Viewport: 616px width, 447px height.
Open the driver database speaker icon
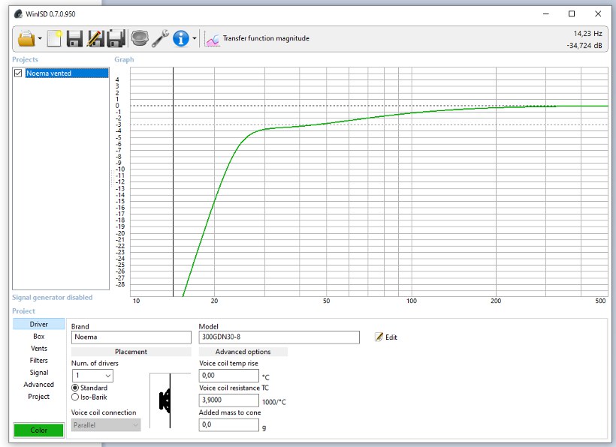point(138,38)
